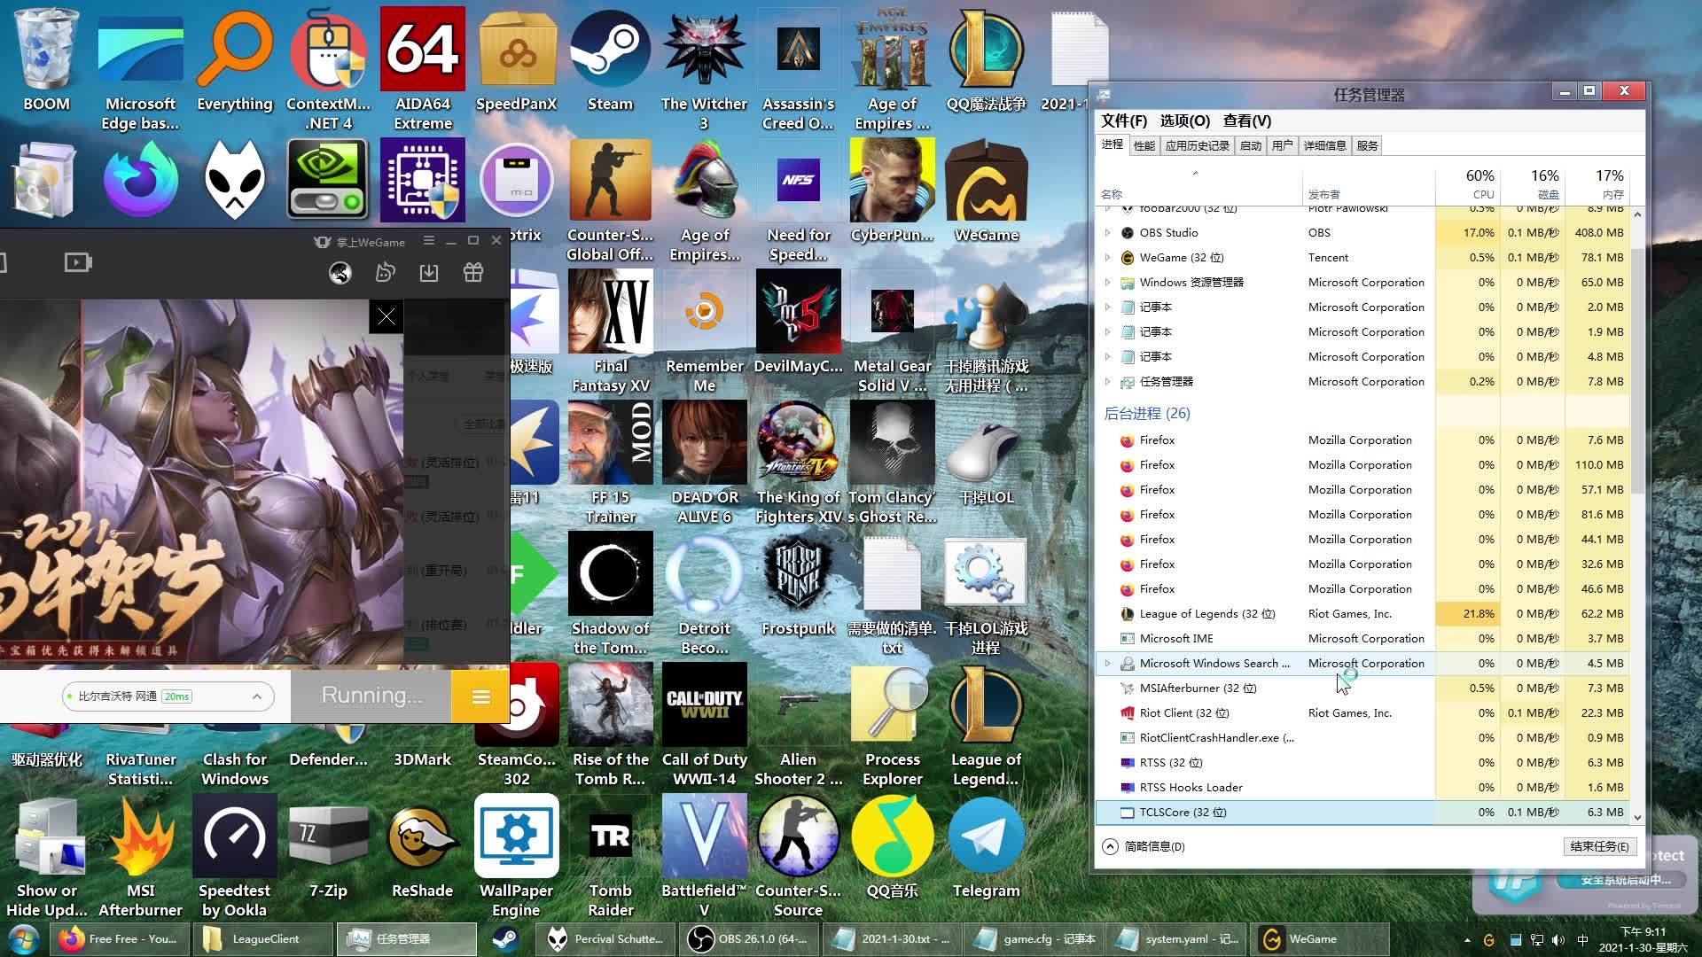Launch Frostpunk from desktop
Screen dimensions: 1702x957
(x=798, y=585)
